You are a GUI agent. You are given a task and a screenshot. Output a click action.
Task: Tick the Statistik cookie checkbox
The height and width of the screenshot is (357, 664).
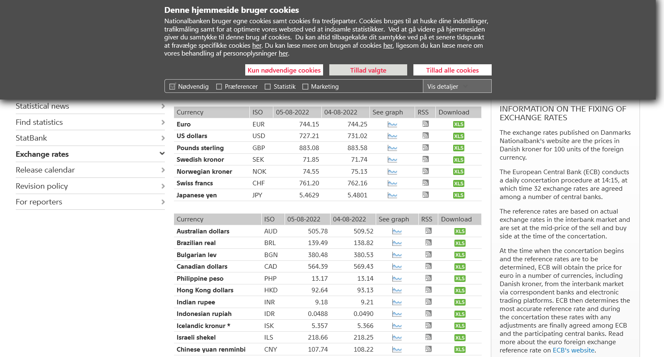point(268,87)
